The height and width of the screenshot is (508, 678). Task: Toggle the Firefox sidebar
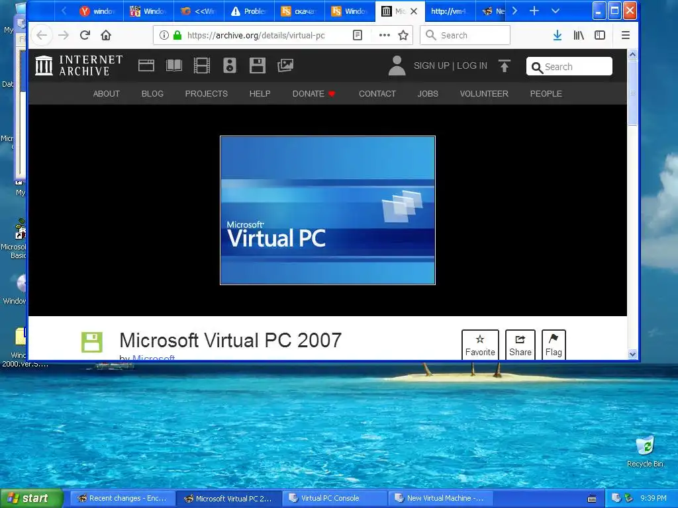(x=600, y=36)
